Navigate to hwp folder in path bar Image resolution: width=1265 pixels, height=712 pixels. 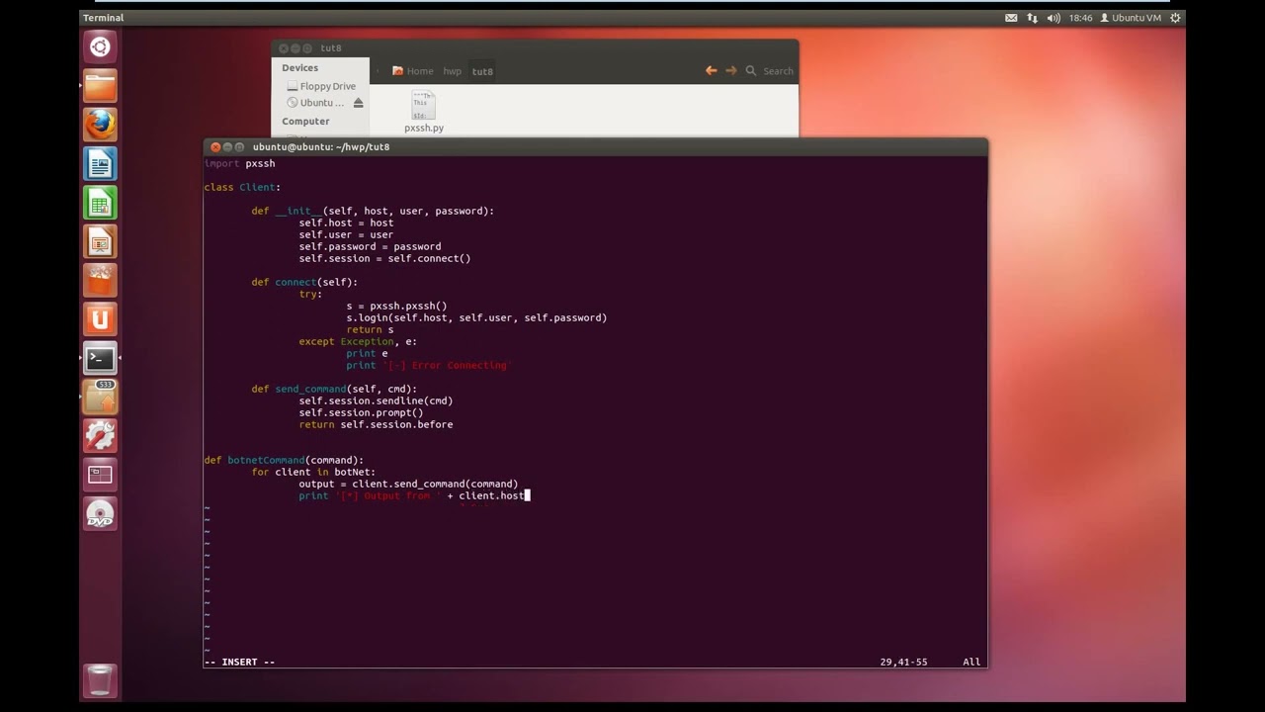[452, 71]
